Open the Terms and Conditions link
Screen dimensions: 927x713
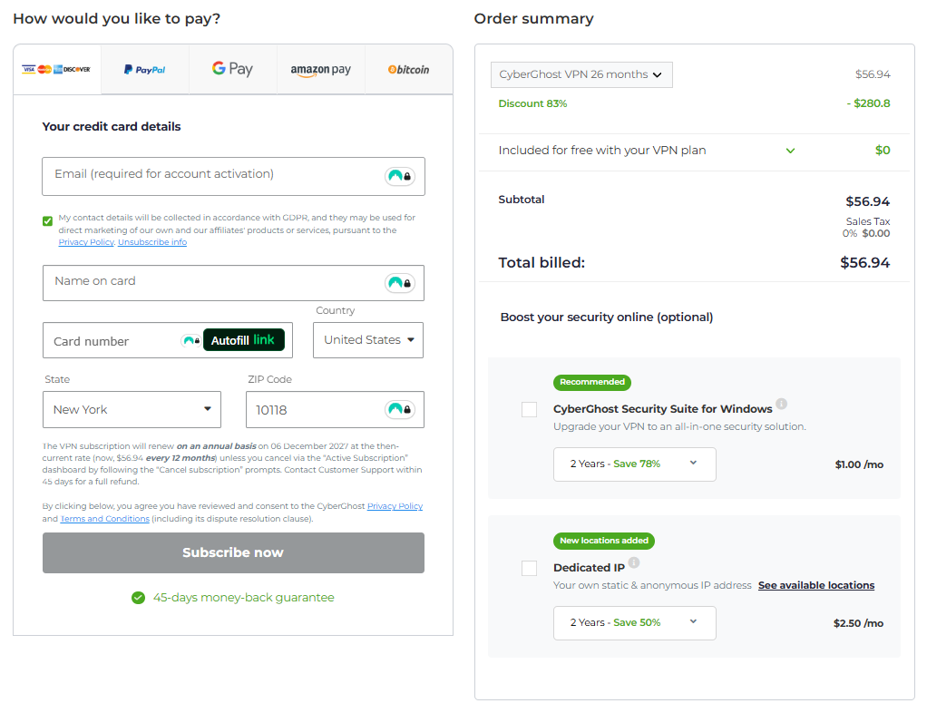(x=104, y=519)
